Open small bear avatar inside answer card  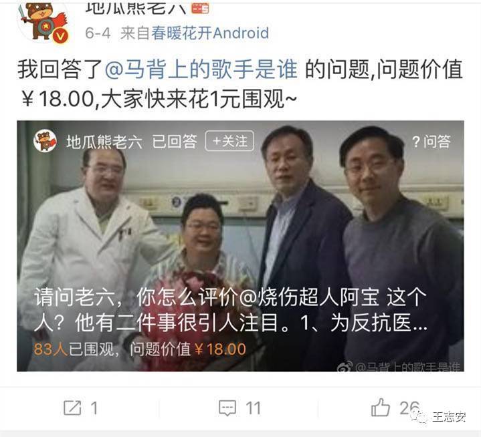[x=45, y=141]
